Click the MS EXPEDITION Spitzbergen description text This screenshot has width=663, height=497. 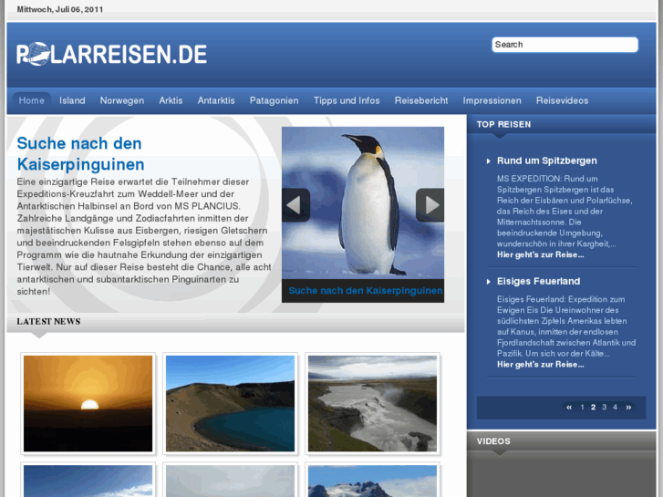point(565,212)
